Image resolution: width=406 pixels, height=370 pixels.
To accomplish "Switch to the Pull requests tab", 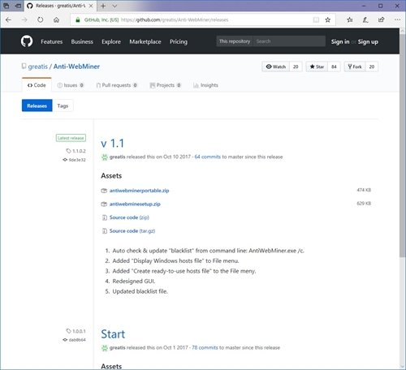I will (117, 85).
